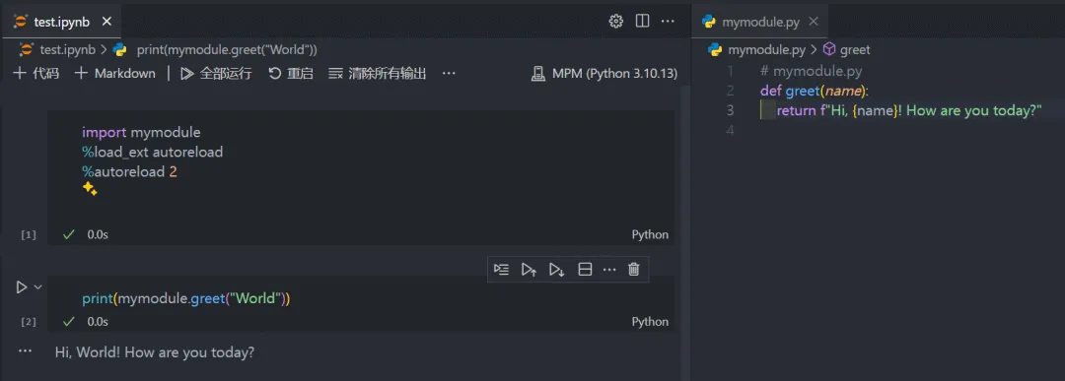Split the cell with the toolbar icon
The image size is (1065, 381).
tap(585, 270)
